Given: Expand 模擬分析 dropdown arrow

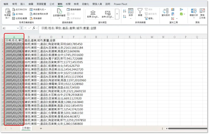Looking at the screenshot, I should [194, 18].
